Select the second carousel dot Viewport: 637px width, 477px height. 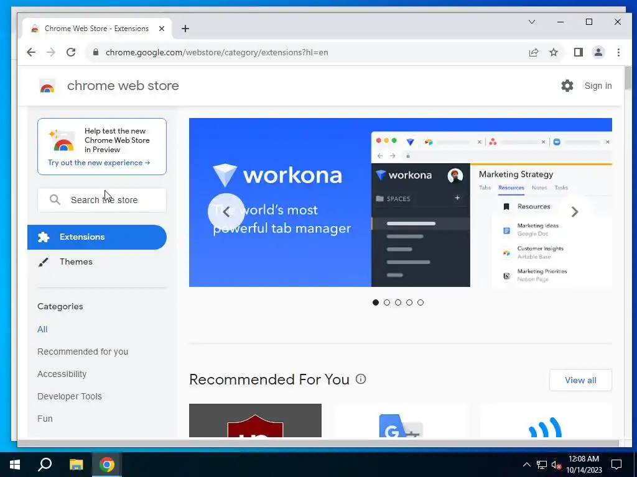click(x=387, y=302)
